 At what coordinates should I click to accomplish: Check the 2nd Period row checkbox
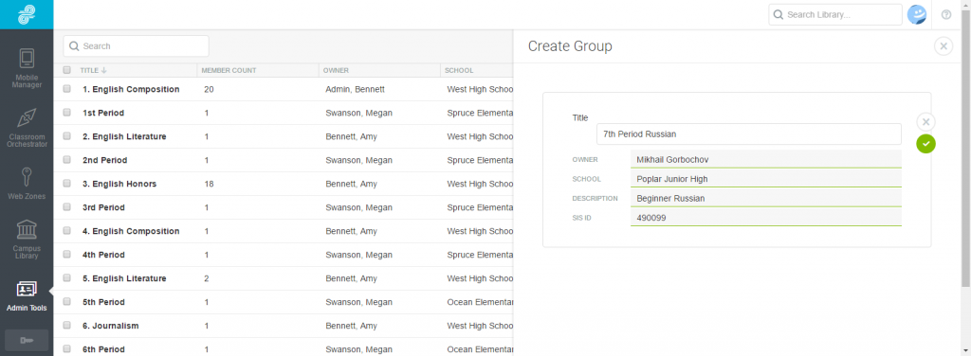pyautogui.click(x=67, y=160)
